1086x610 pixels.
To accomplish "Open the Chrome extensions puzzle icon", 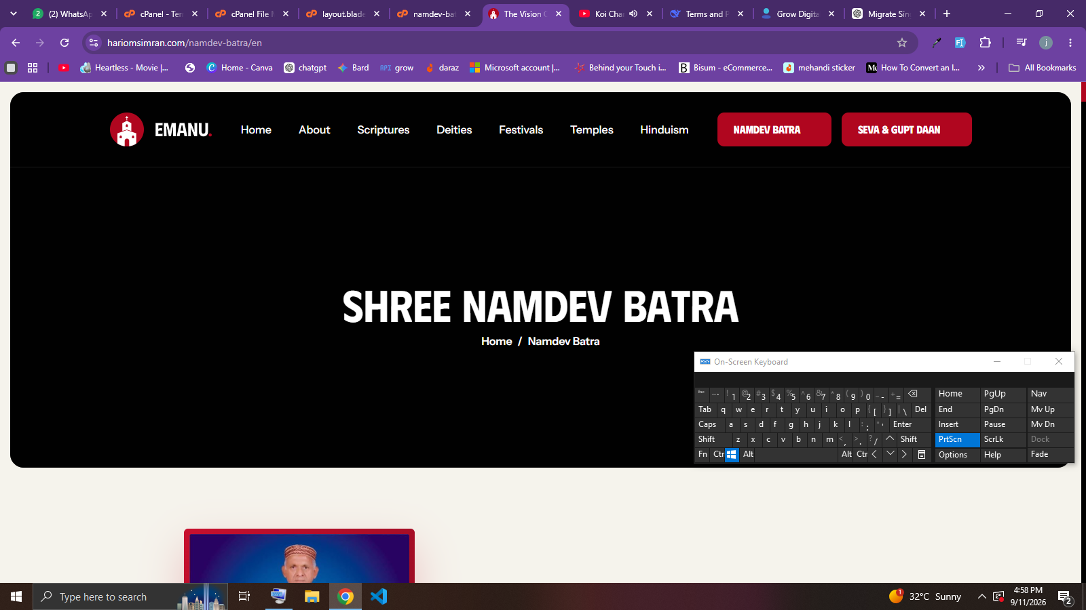I will point(986,43).
